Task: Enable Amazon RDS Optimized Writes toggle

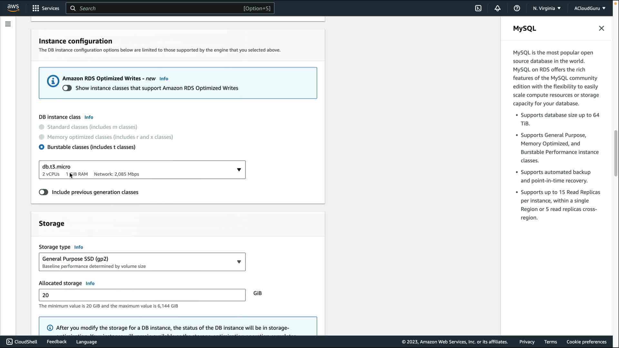Action: tap(67, 88)
